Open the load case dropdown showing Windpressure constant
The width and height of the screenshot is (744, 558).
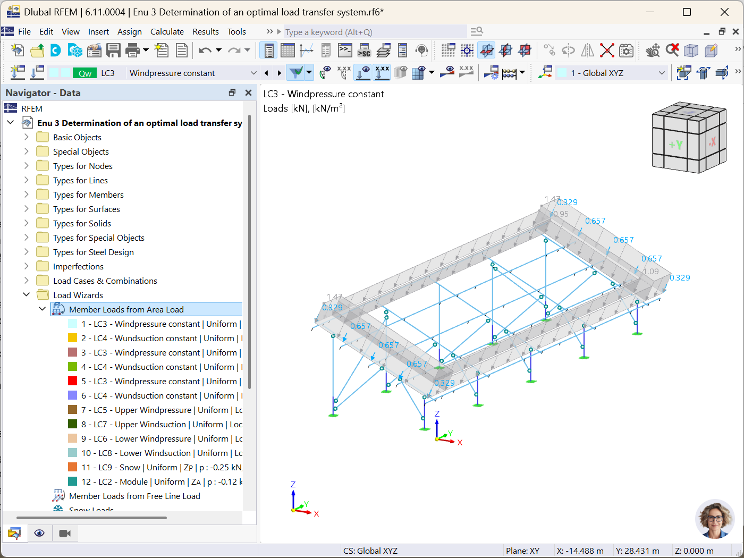click(191, 72)
